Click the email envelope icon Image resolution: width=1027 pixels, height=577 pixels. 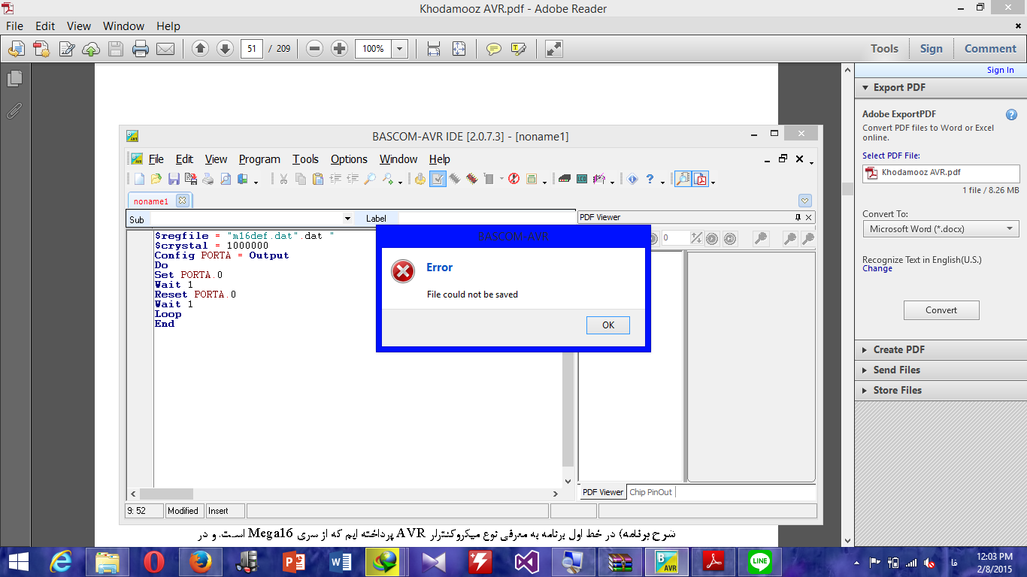165,49
